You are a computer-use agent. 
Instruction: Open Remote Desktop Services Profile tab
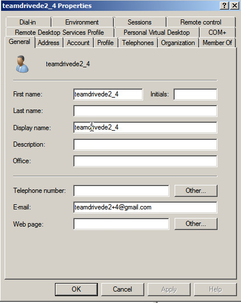tap(60, 33)
